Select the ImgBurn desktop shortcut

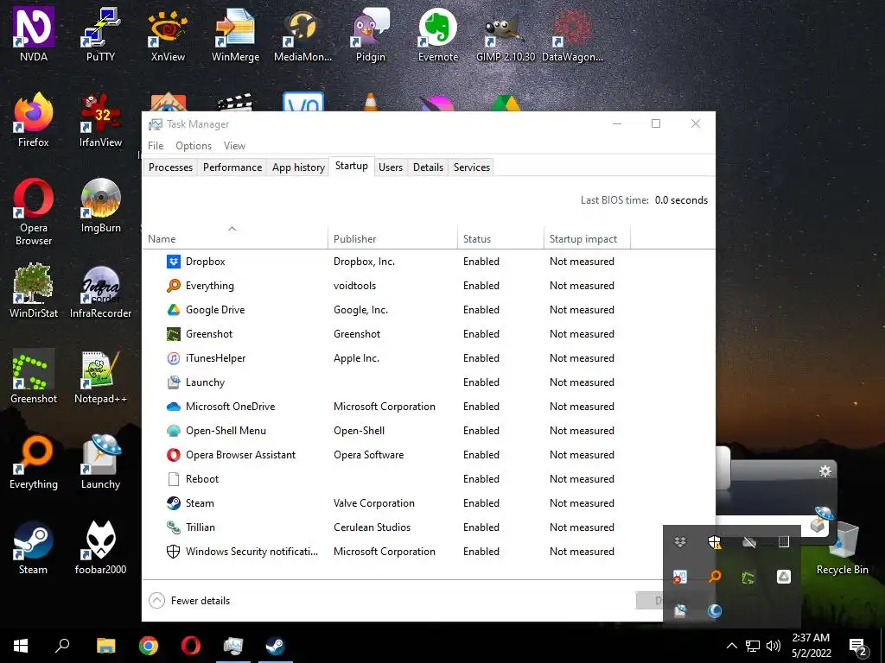tap(100, 205)
